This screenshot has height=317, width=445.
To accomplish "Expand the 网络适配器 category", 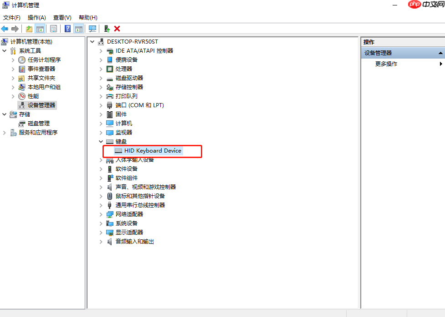I will [101, 214].
